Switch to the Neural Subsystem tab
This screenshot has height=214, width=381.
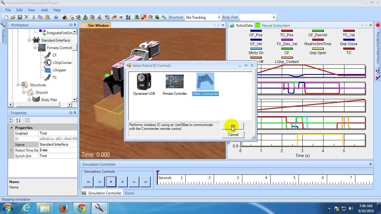tap(273, 25)
